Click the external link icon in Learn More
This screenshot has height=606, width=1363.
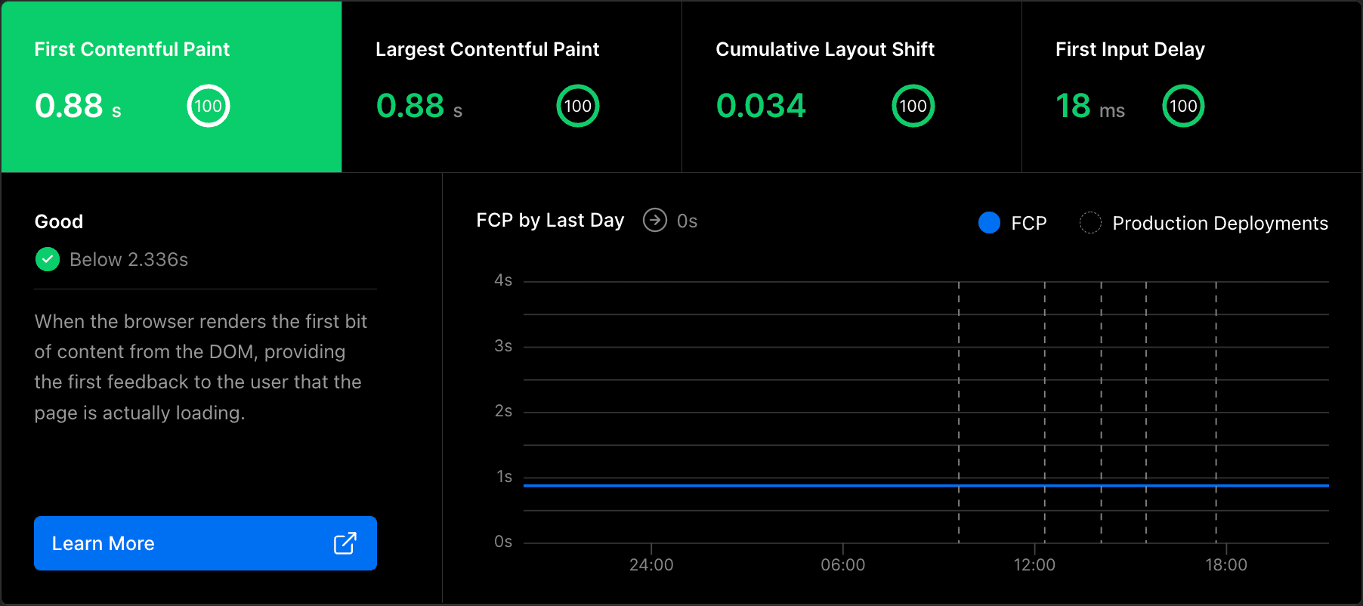(345, 543)
